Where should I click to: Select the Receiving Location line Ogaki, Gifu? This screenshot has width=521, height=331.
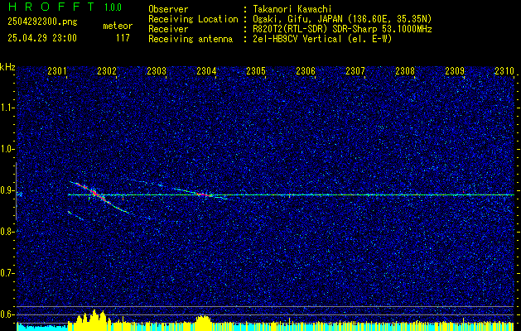342,19
